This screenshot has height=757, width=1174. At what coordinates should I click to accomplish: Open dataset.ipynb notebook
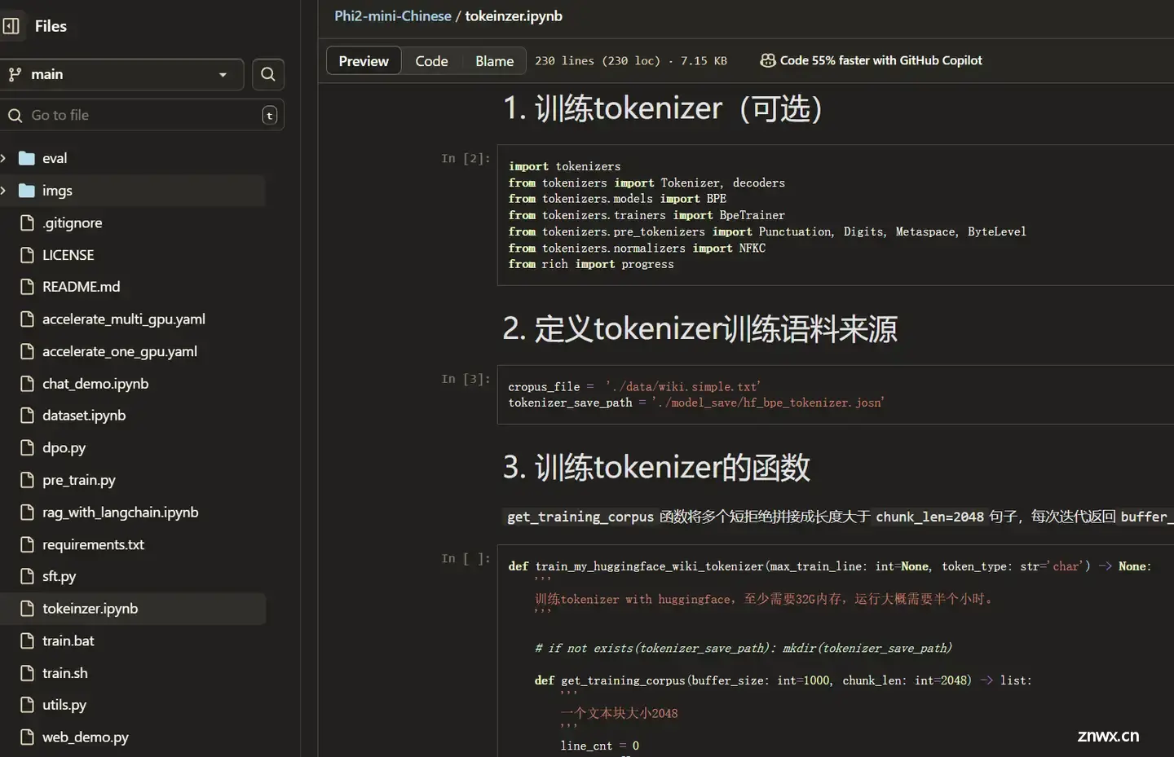click(x=84, y=416)
